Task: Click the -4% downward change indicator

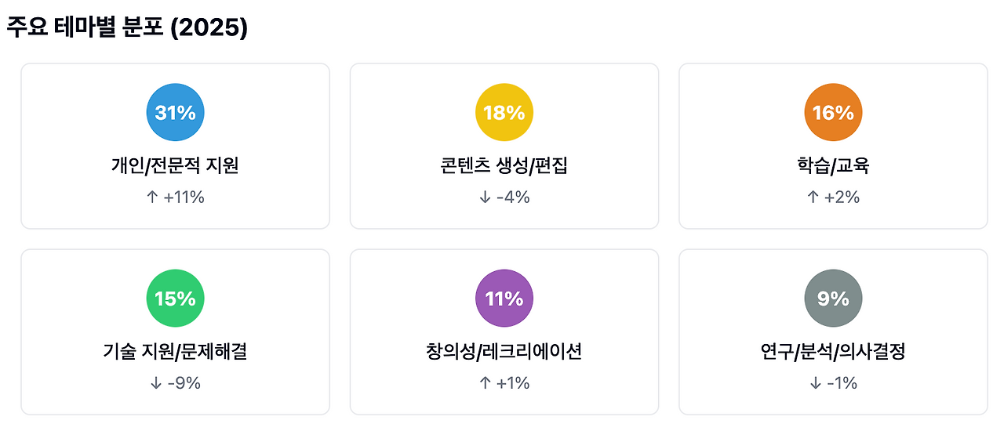Action: [x=504, y=197]
